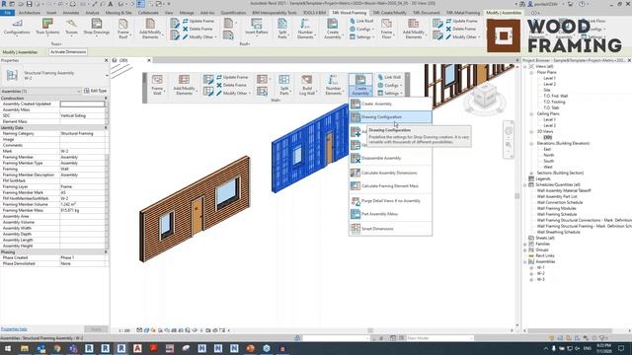This screenshot has height=355, width=632.
Task: Switch to the T4R: Metal Framing tab
Action: coord(463,13)
